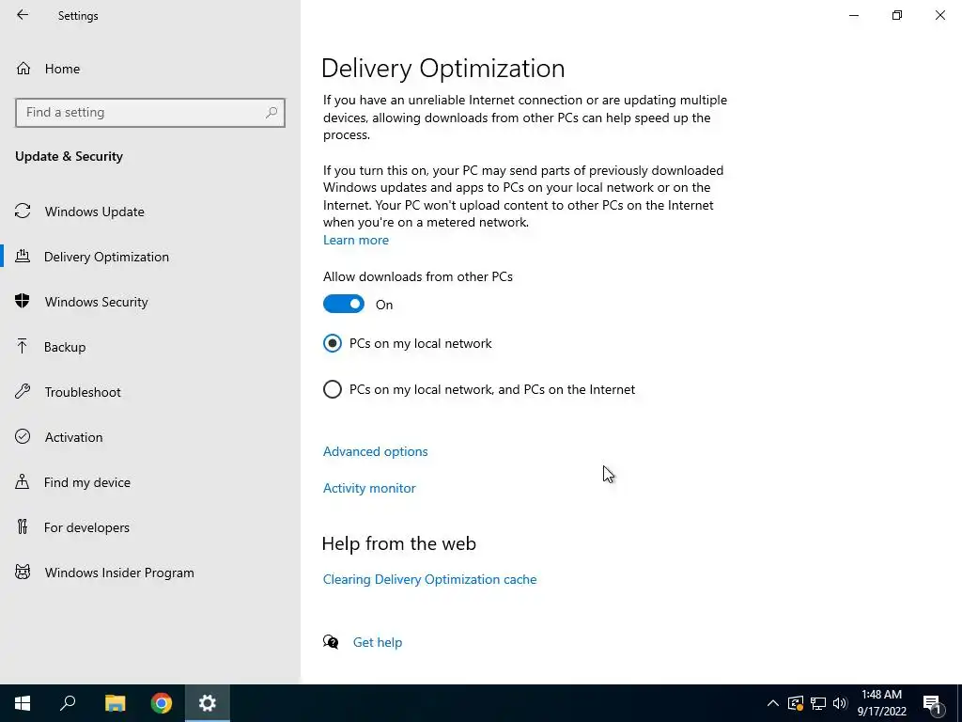Click the Get help chat icon

point(331,642)
